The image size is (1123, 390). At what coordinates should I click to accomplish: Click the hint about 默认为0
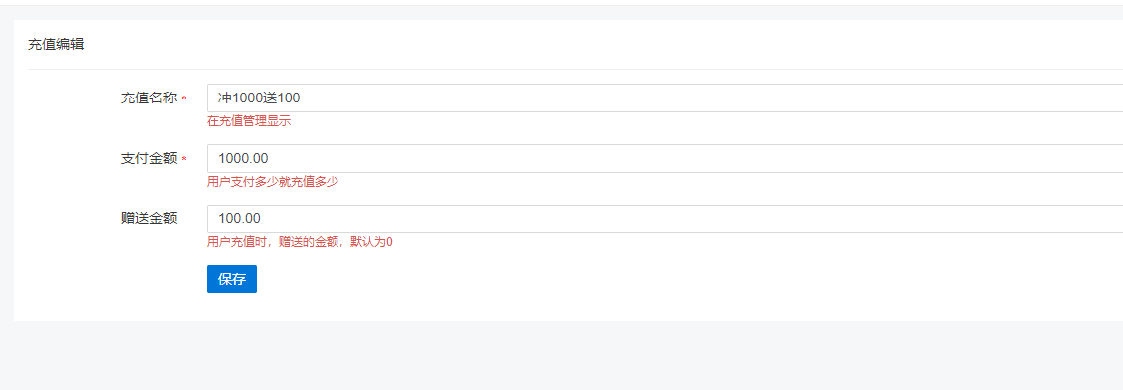point(300,242)
